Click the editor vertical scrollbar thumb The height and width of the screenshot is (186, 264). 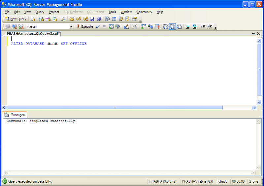tap(259, 69)
